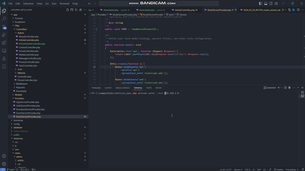The height and width of the screenshot is (171, 305).
Task: Open the Explorer view in activity bar
Action: pos(4,11)
